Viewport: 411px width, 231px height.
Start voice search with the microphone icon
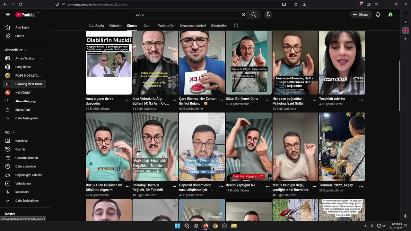click(x=268, y=14)
